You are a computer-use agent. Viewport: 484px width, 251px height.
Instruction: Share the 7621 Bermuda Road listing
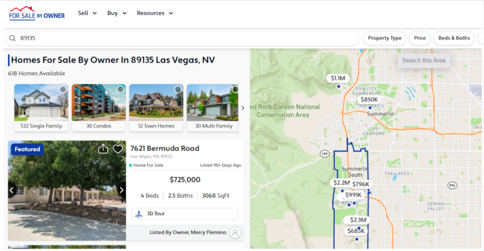pos(103,149)
